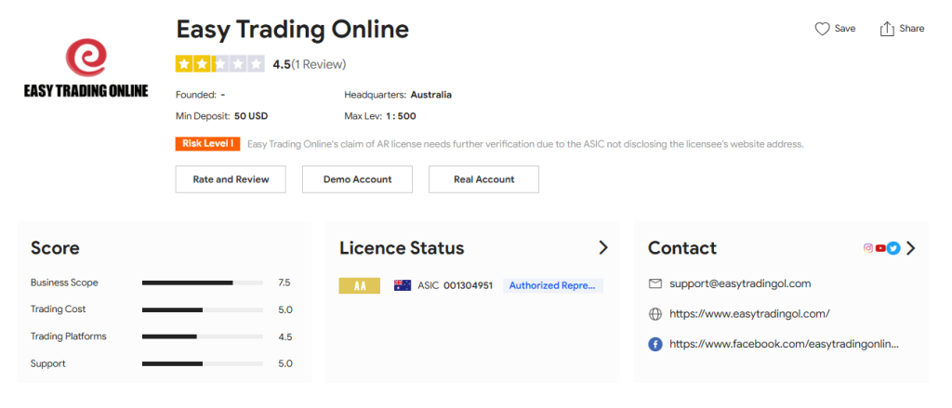Image resolution: width=952 pixels, height=408 pixels.
Task: Open the Instagram icon in Contact panel
Action: tap(868, 248)
